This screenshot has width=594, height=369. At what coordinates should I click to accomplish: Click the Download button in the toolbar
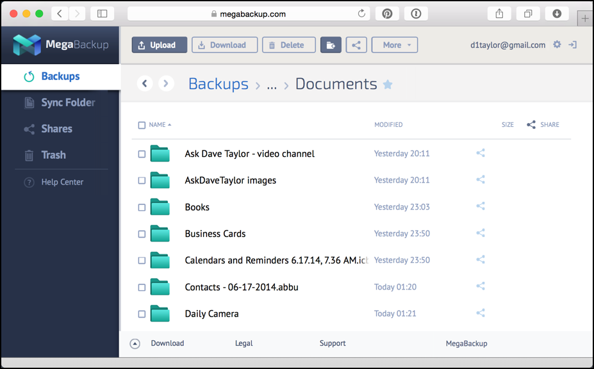point(224,45)
